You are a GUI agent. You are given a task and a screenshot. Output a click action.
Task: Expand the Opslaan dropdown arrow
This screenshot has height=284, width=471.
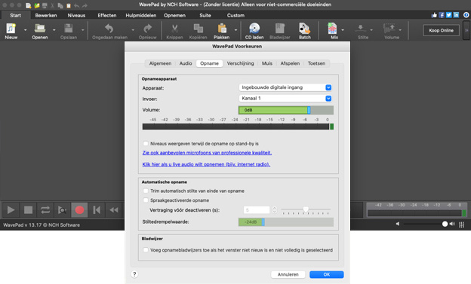(x=82, y=30)
